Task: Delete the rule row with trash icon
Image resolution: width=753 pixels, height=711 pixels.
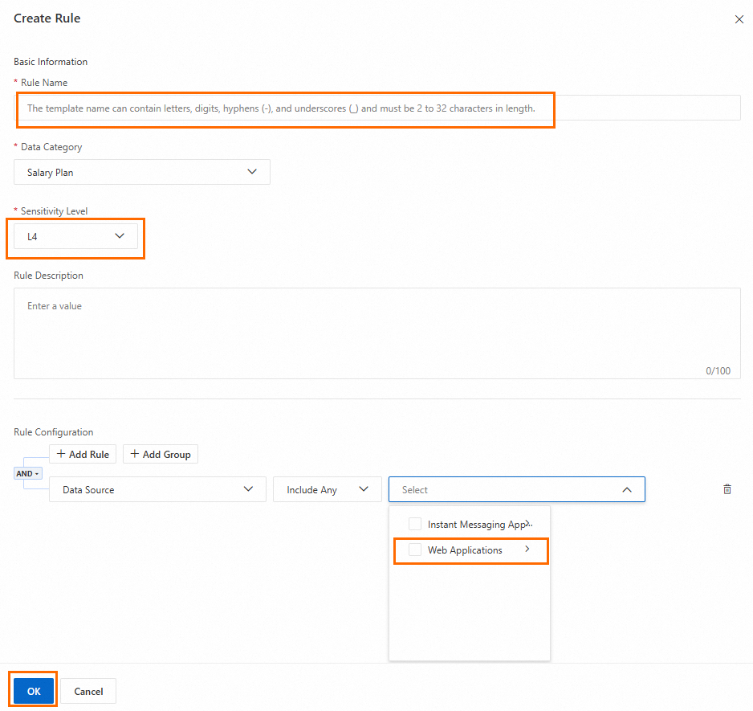Action: (727, 489)
